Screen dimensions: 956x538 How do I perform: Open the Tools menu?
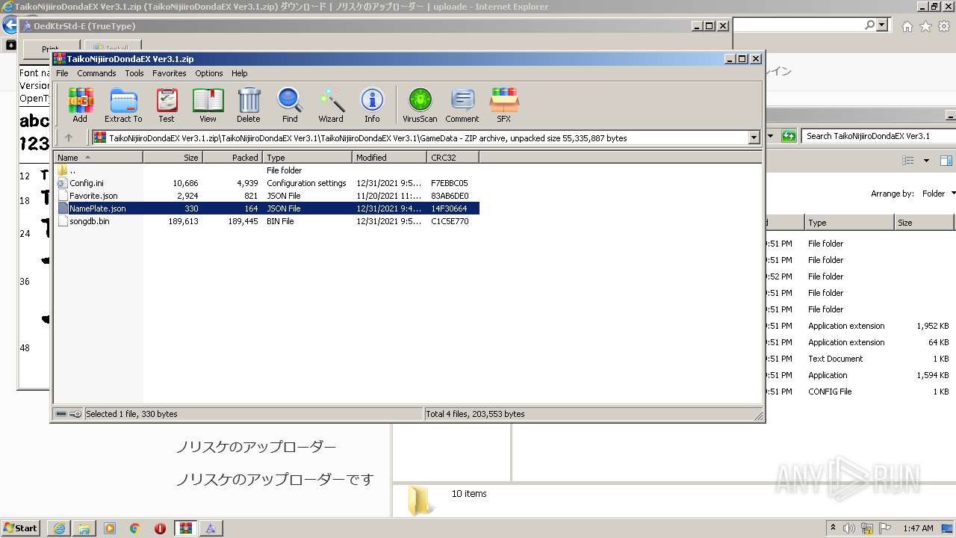pos(134,73)
